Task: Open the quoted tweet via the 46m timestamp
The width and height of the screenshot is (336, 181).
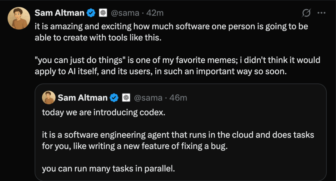Action: click(179, 98)
